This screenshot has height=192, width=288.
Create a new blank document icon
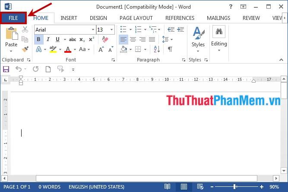(x=48, y=69)
